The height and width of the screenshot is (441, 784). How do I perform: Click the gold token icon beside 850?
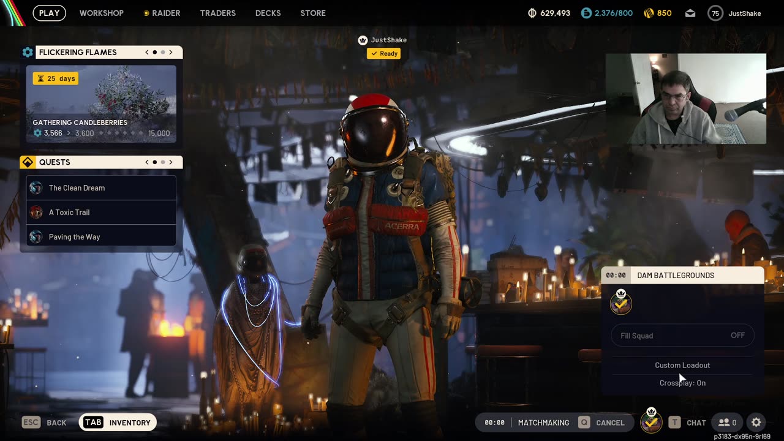pyautogui.click(x=649, y=13)
